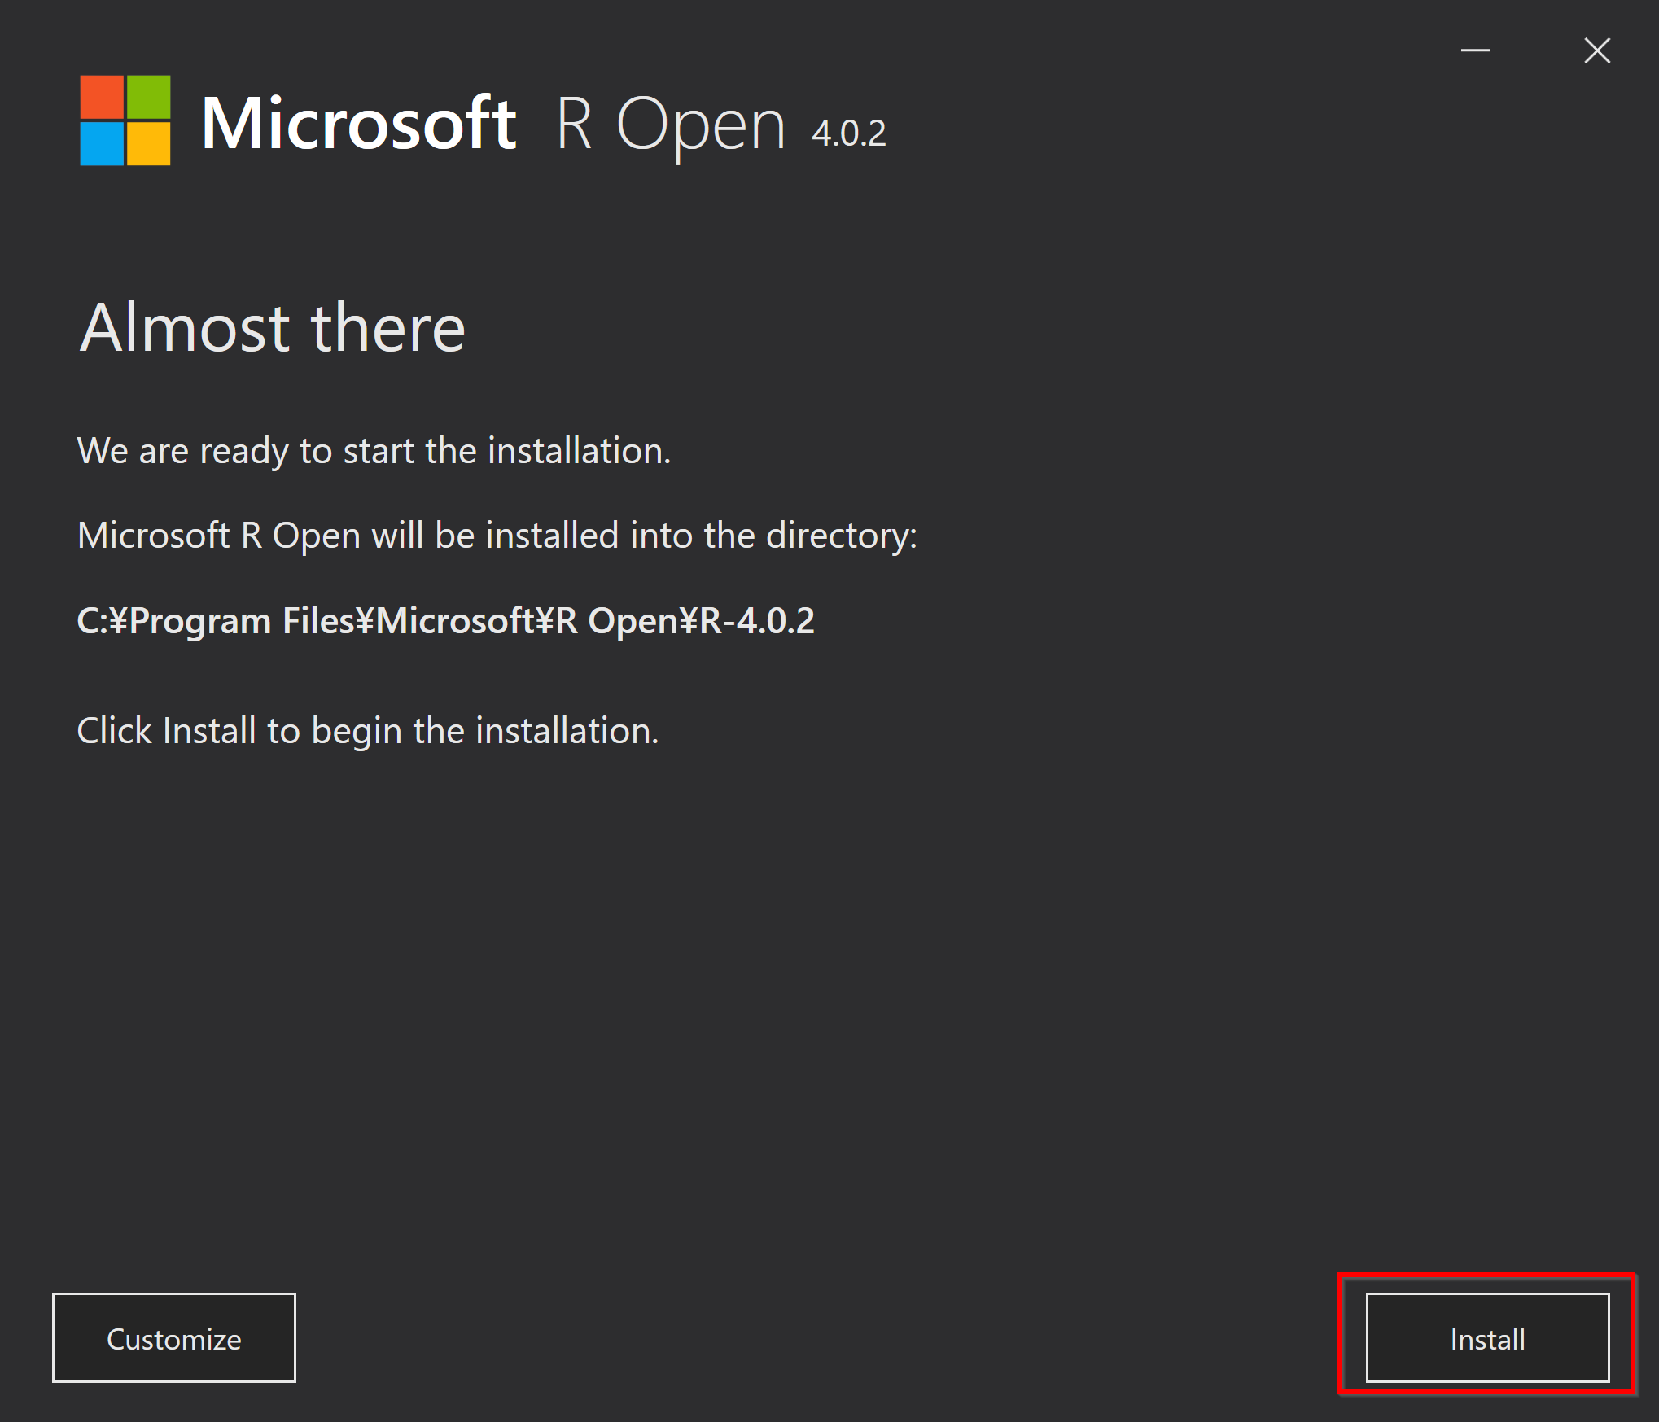The image size is (1659, 1422).
Task: Click the Install button
Action: (1487, 1337)
